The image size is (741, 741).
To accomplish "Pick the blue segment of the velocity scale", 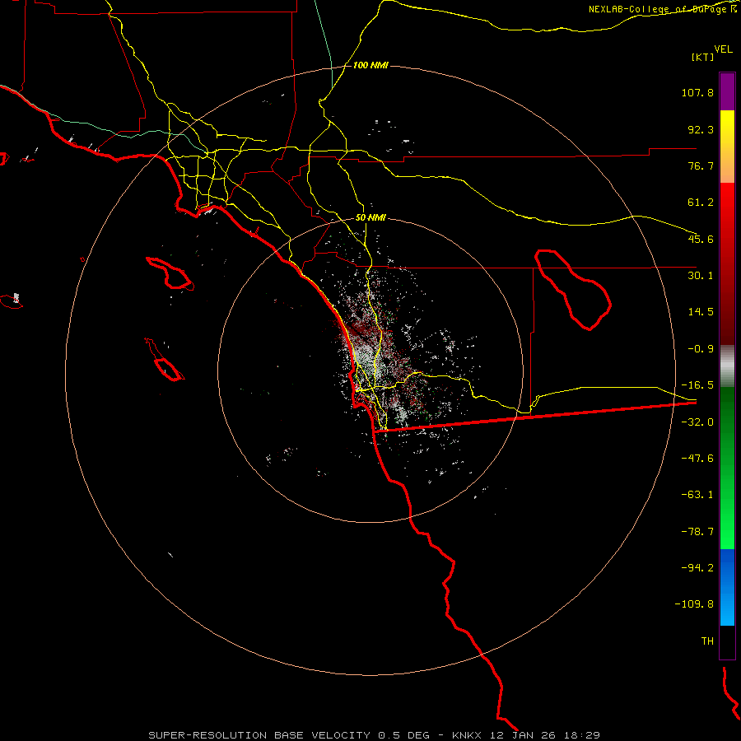I will tap(727, 587).
